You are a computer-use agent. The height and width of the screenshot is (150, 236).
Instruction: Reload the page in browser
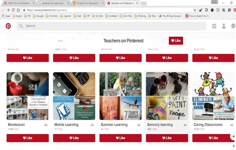(13, 10)
